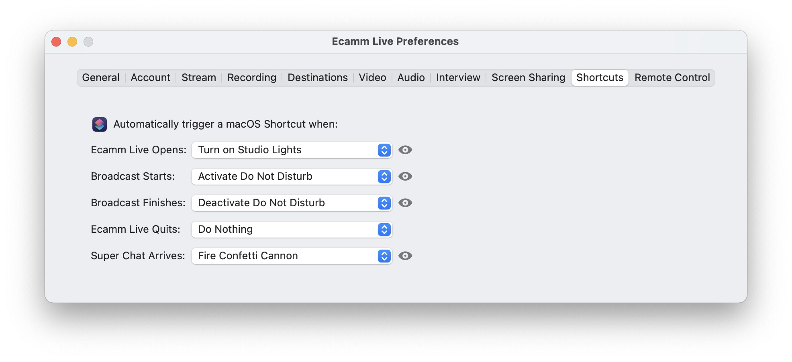The height and width of the screenshot is (362, 792).
Task: Open the Broadcast Finishes shortcut dropdown
Action: coord(292,203)
